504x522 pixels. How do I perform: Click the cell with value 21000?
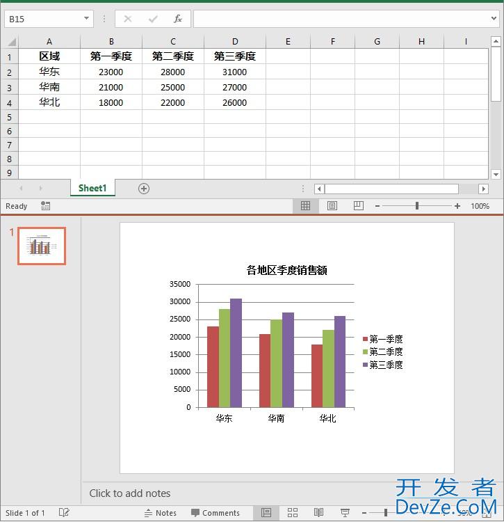111,87
